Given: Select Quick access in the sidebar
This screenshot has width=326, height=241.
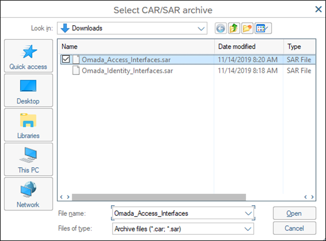Looking at the screenshot, I should tap(29, 56).
